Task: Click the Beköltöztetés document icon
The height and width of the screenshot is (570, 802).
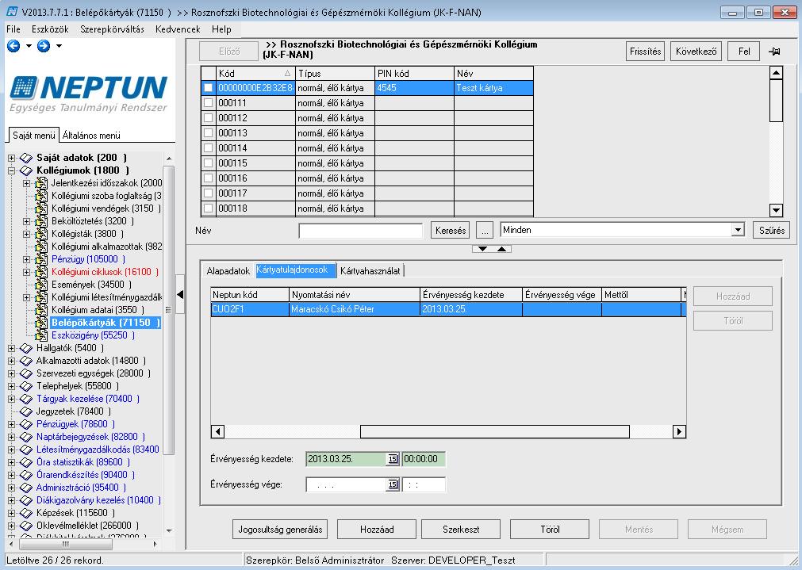Action: point(41,221)
